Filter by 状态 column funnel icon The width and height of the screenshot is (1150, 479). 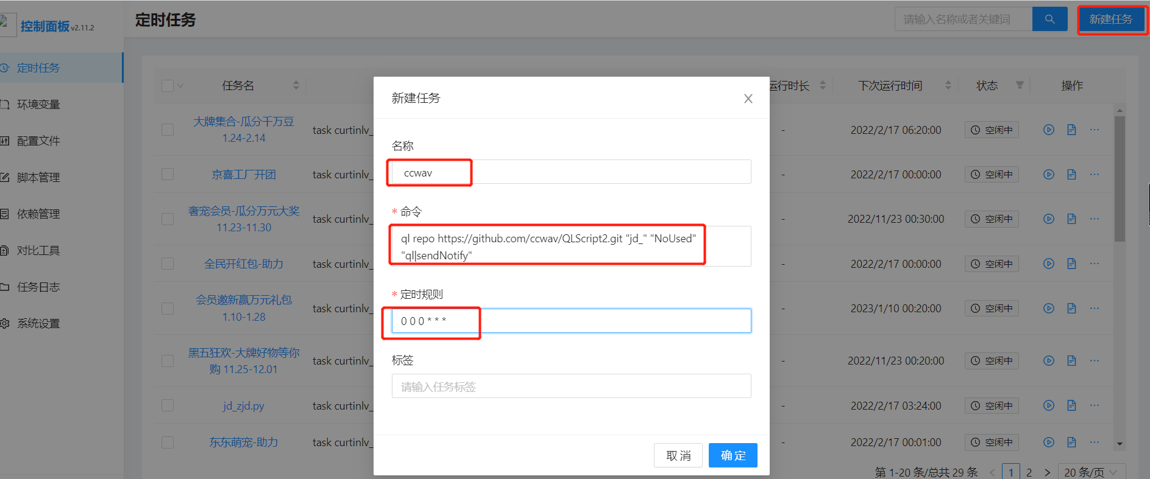pyautogui.click(x=1020, y=85)
